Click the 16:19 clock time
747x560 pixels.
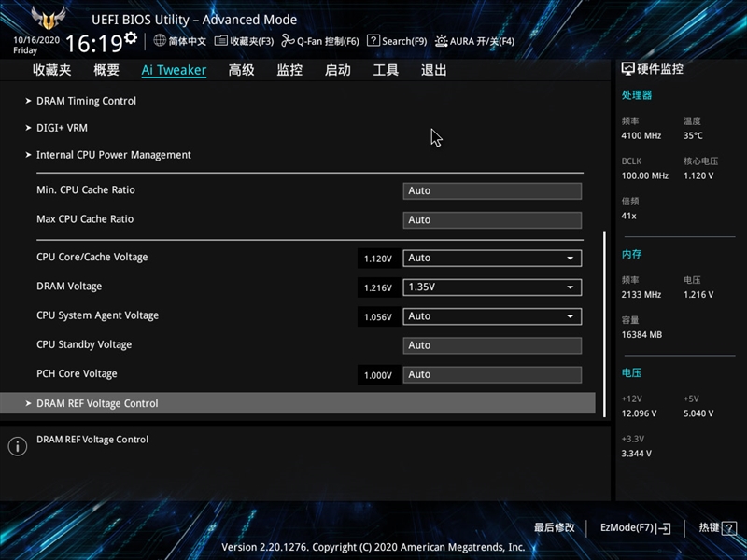(94, 44)
